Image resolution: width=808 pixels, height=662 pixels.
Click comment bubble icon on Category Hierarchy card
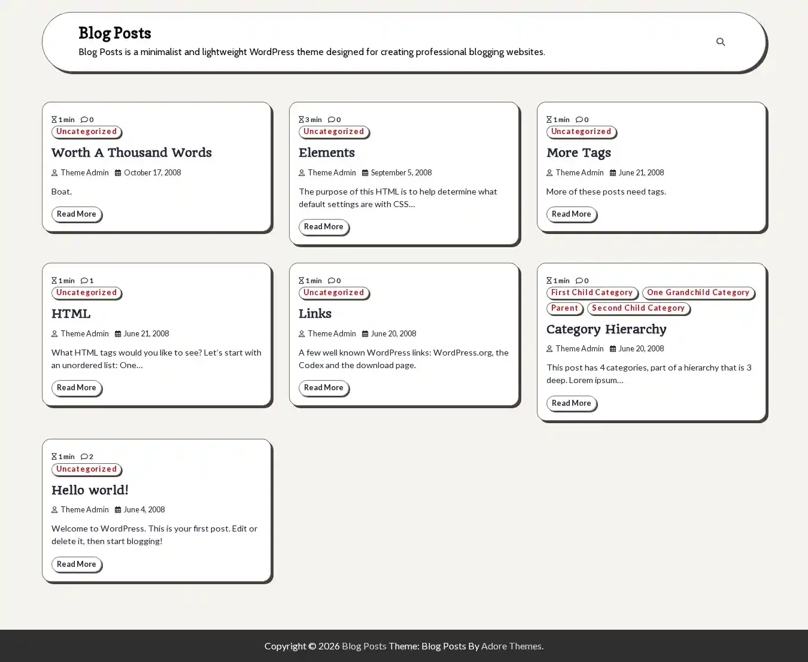[579, 281]
